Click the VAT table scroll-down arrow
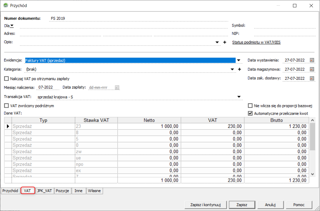This screenshot has height=211, width=320. point(312,174)
